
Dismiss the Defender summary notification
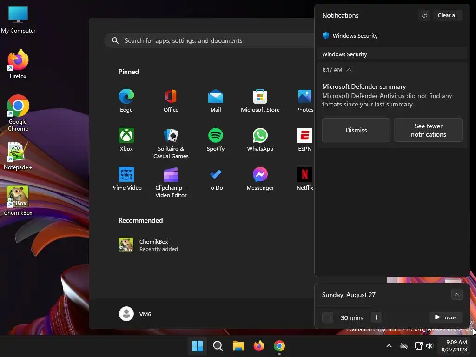356,130
